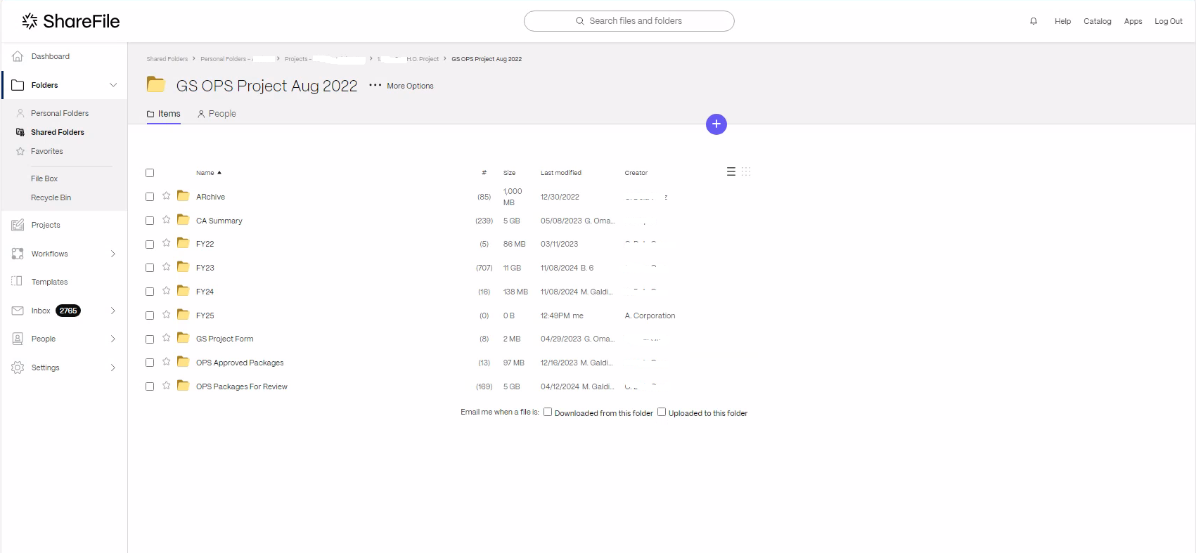The height and width of the screenshot is (553, 1196).
Task: Check the FY22 row checkbox
Action: [x=150, y=245]
